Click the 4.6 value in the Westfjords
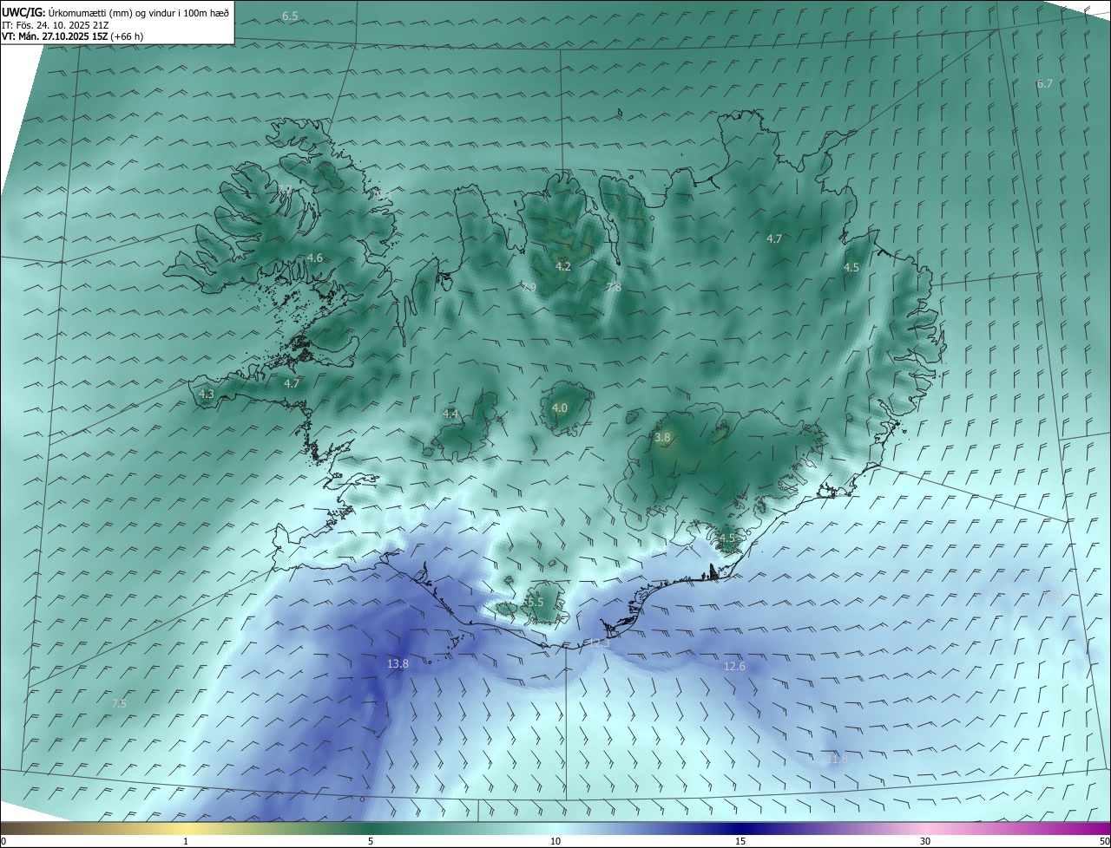The height and width of the screenshot is (848, 1111). [314, 258]
